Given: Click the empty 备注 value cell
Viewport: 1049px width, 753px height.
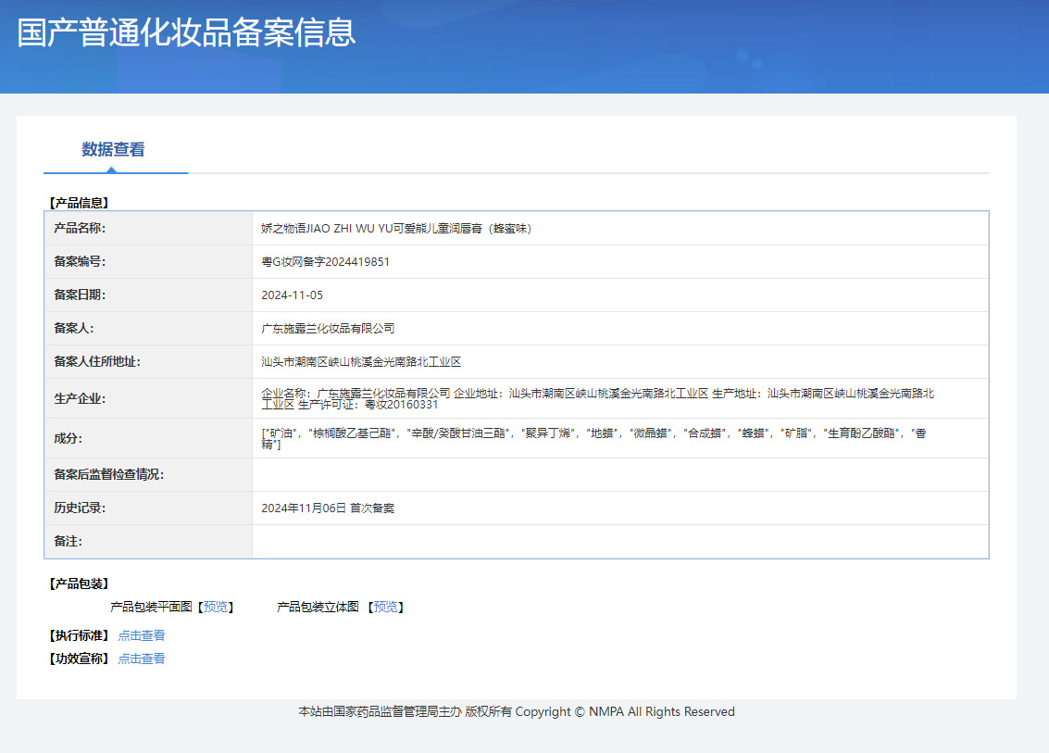Looking at the screenshot, I should point(619,541).
